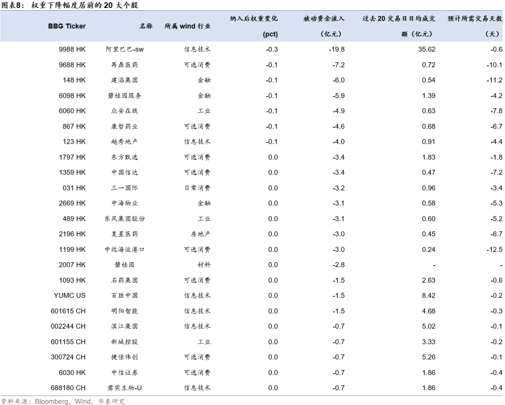Select passive inflow value -19.8
This screenshot has height=405, width=505.
pyautogui.click(x=337, y=49)
